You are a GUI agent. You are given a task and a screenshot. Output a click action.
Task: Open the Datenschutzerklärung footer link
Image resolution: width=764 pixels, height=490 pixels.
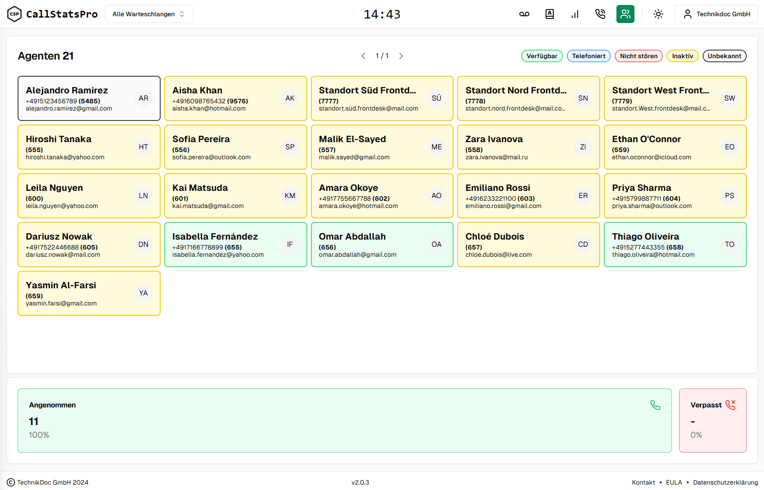coord(725,482)
